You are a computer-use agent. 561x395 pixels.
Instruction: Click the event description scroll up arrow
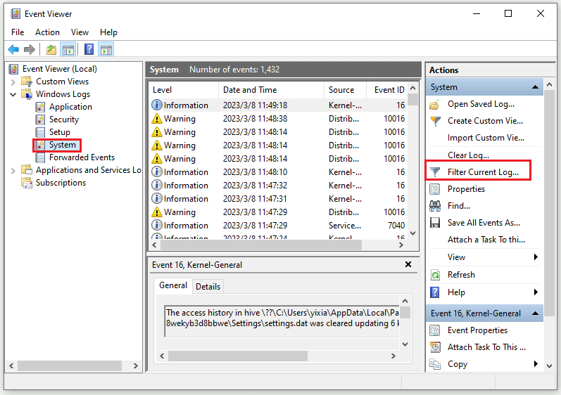pos(405,301)
